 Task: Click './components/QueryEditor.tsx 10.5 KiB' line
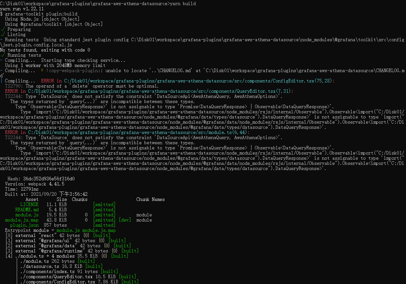coord(78,277)
